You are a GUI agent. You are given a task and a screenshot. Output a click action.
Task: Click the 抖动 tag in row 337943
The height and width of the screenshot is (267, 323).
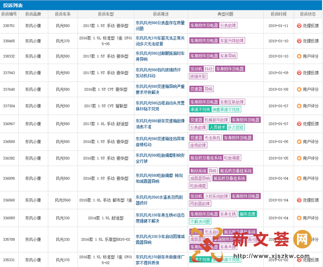click(x=208, y=69)
